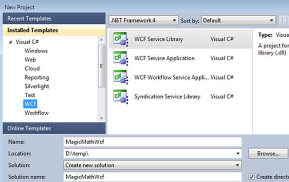
Task: Select the WCF Service Library template icon
Action: pos(121,39)
